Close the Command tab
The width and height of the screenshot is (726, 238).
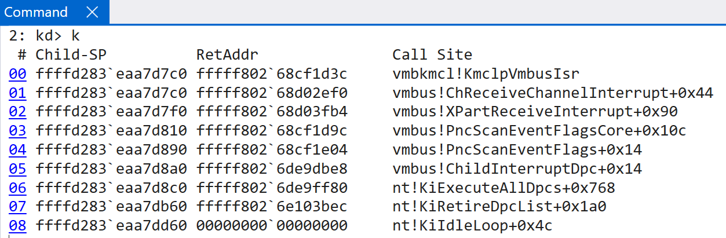click(92, 12)
